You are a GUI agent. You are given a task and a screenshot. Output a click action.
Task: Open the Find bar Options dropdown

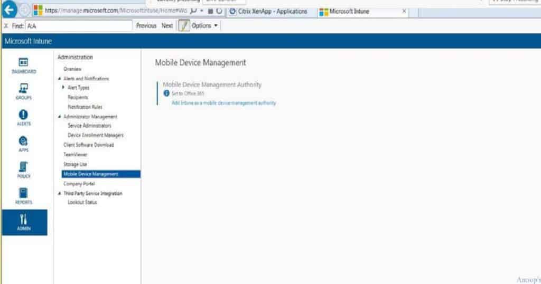[x=204, y=26]
